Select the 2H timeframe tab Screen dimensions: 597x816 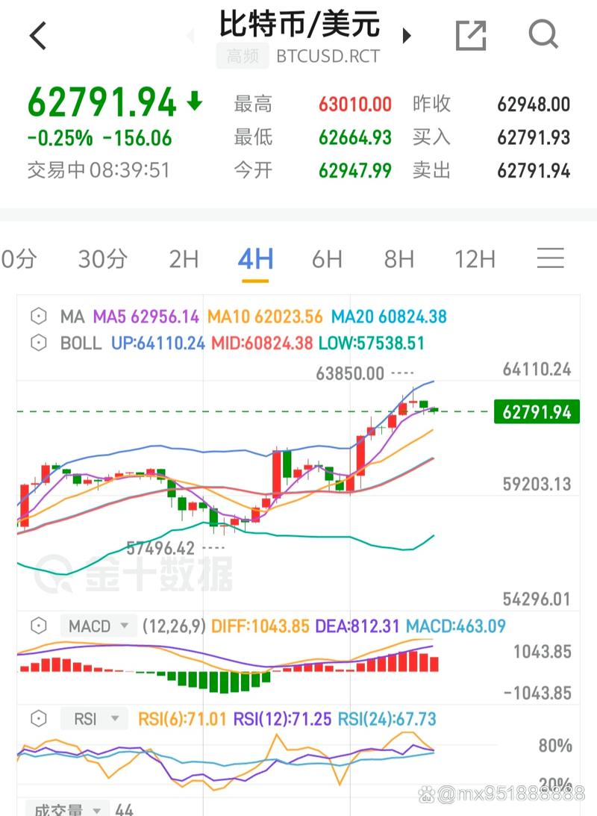pos(184,258)
